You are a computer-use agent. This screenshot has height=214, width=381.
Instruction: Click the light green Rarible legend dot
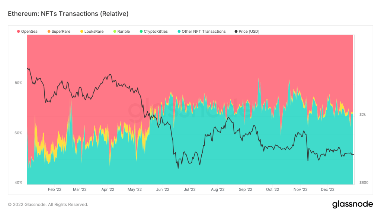tap(115, 32)
